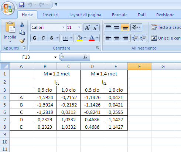Image resolution: width=181 pixels, height=152 pixels.
Task: Center text horizontally
Action: 117,38
